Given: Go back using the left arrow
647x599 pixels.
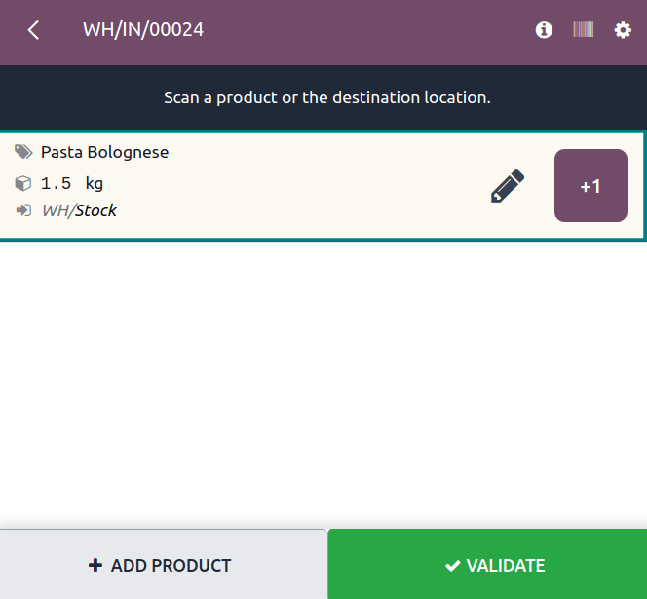Looking at the screenshot, I should coord(34,30).
